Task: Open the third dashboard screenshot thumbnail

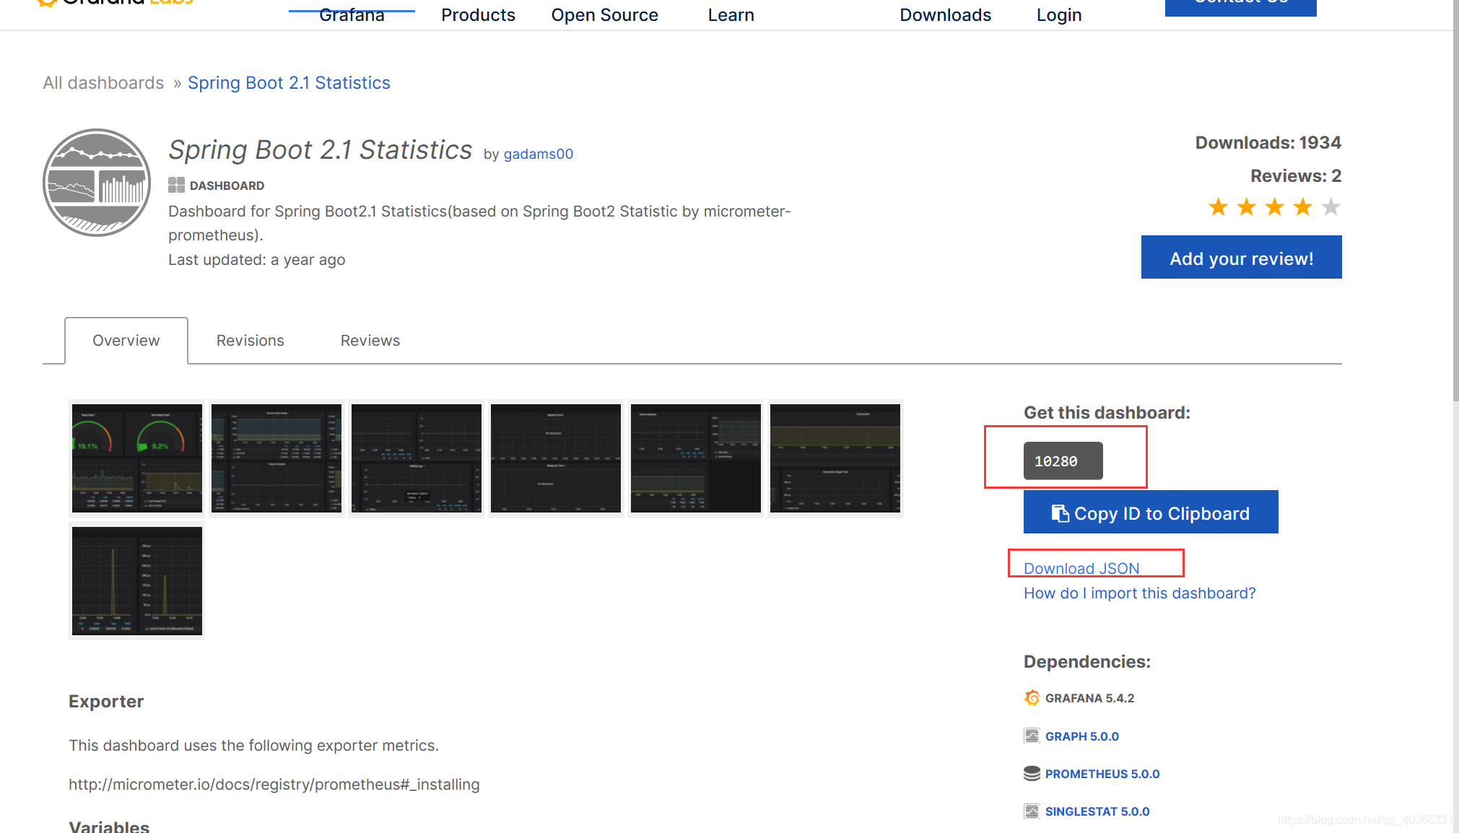Action: click(x=417, y=458)
